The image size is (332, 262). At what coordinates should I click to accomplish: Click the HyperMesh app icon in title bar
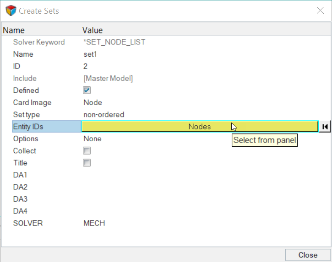pyautogui.click(x=10, y=11)
